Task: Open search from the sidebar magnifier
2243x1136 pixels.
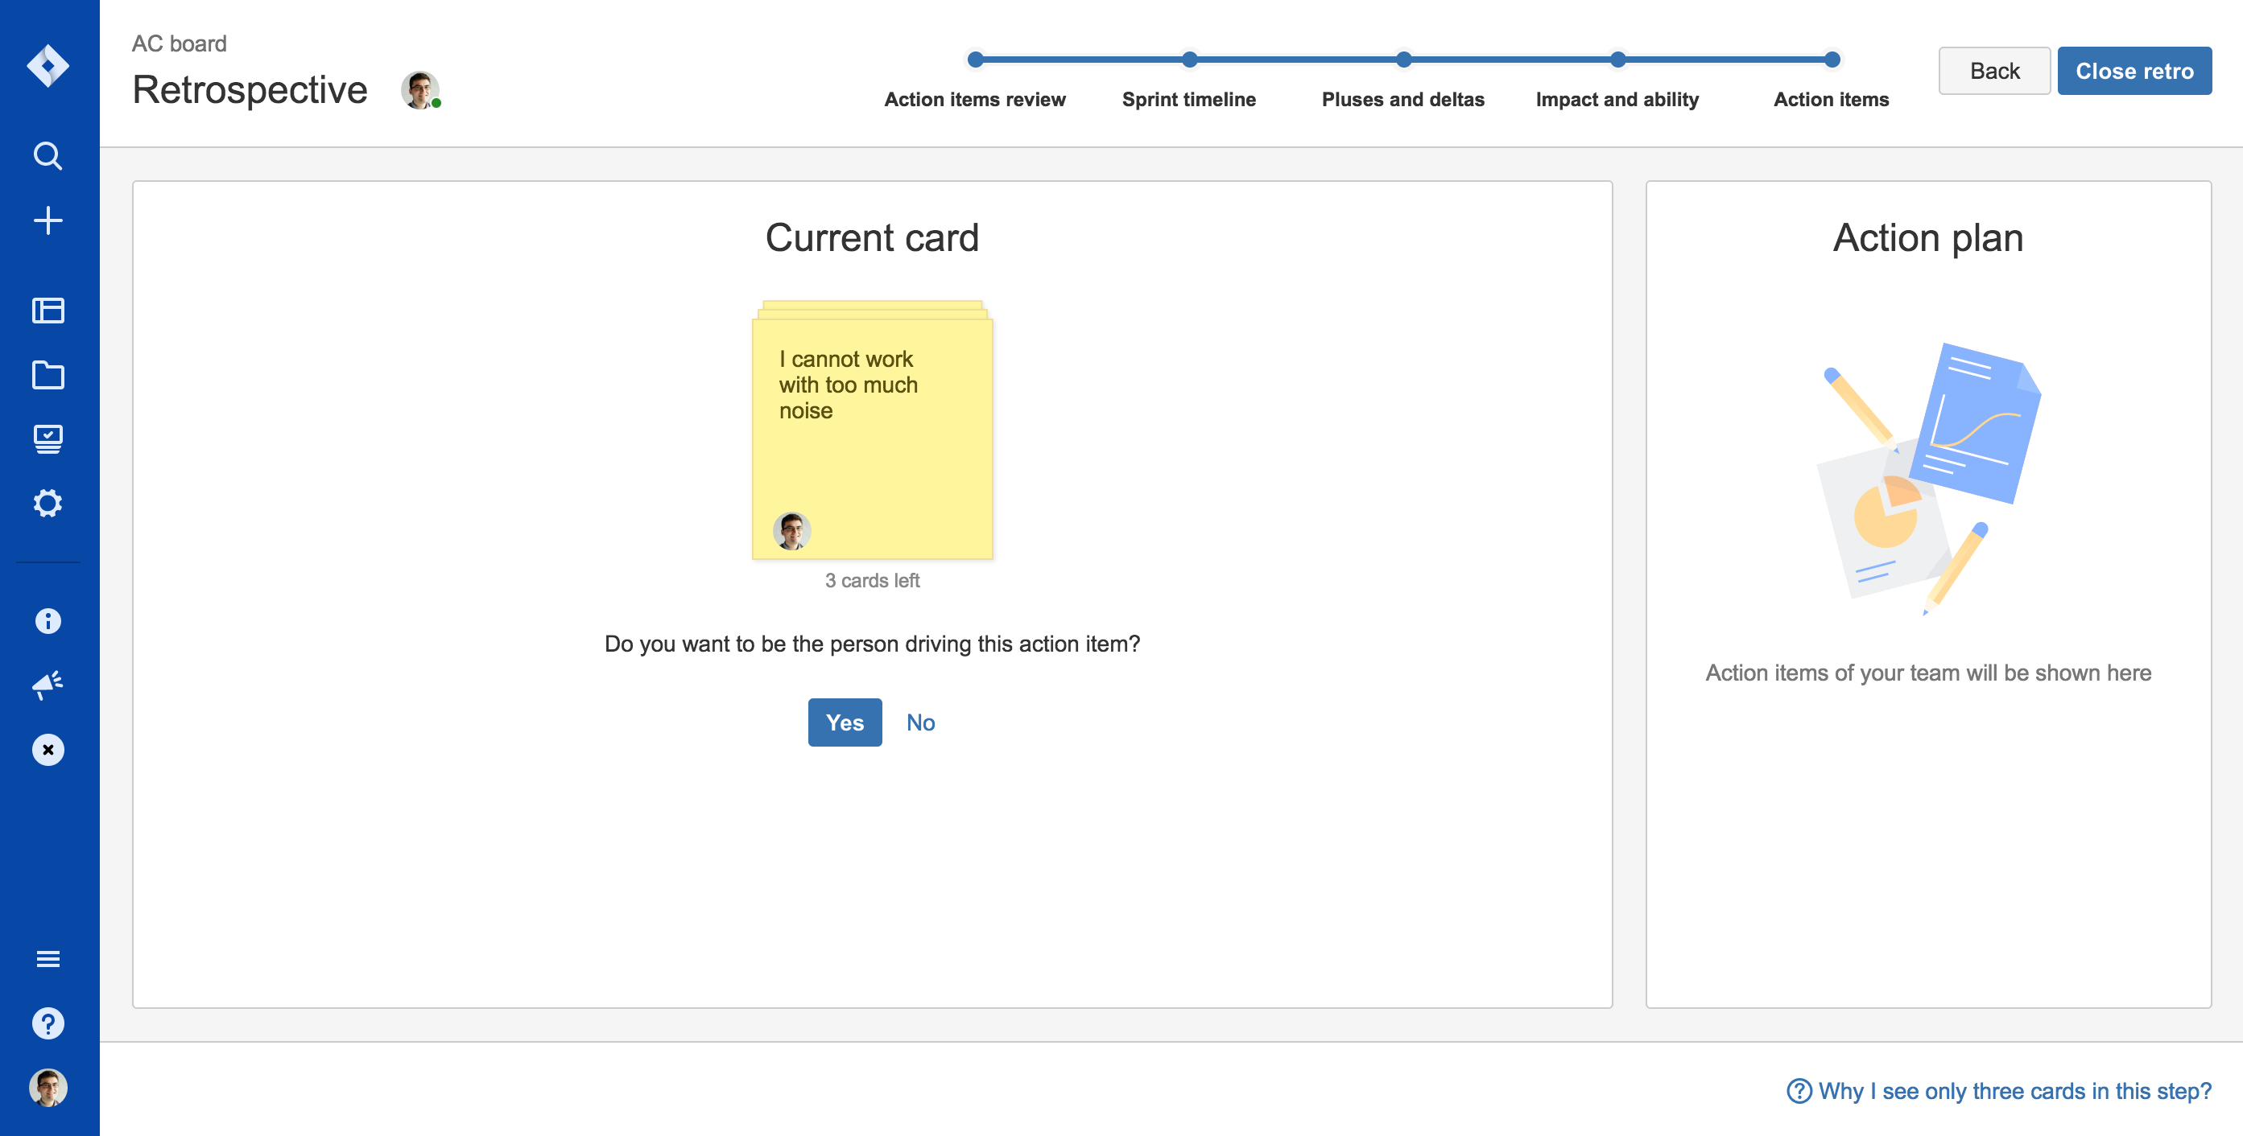Action: [x=48, y=156]
